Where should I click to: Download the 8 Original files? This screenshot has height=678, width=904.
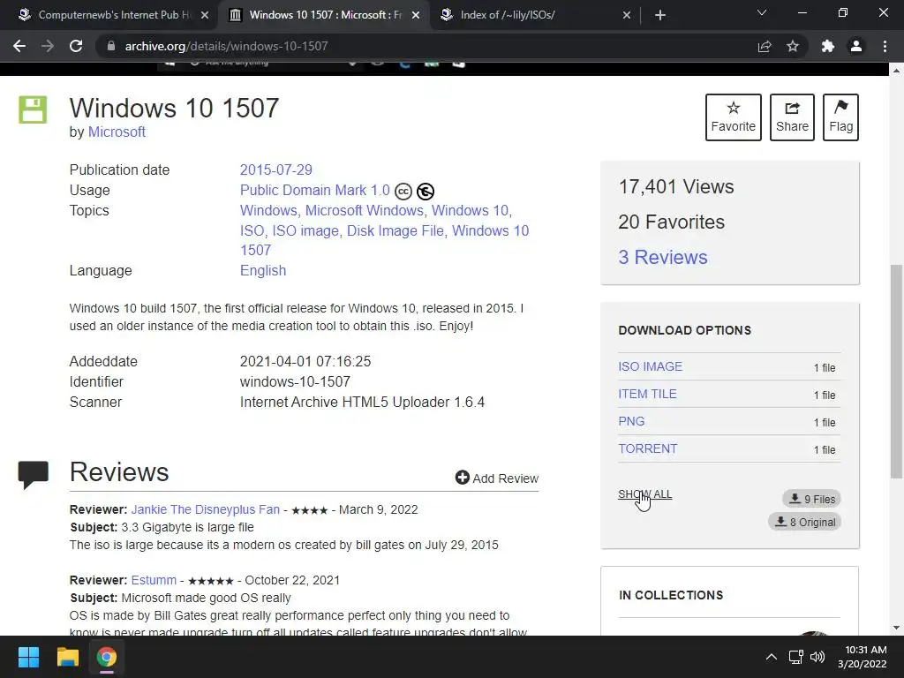pyautogui.click(x=805, y=522)
